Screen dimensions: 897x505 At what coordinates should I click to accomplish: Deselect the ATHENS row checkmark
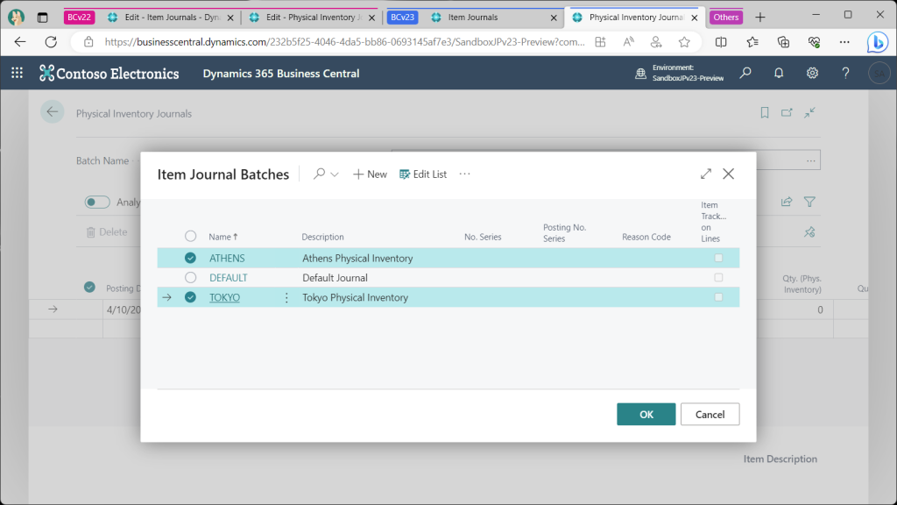[190, 258]
